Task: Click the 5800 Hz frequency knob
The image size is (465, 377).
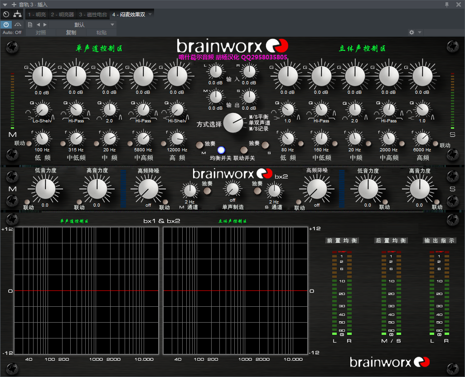Action: click(x=143, y=138)
